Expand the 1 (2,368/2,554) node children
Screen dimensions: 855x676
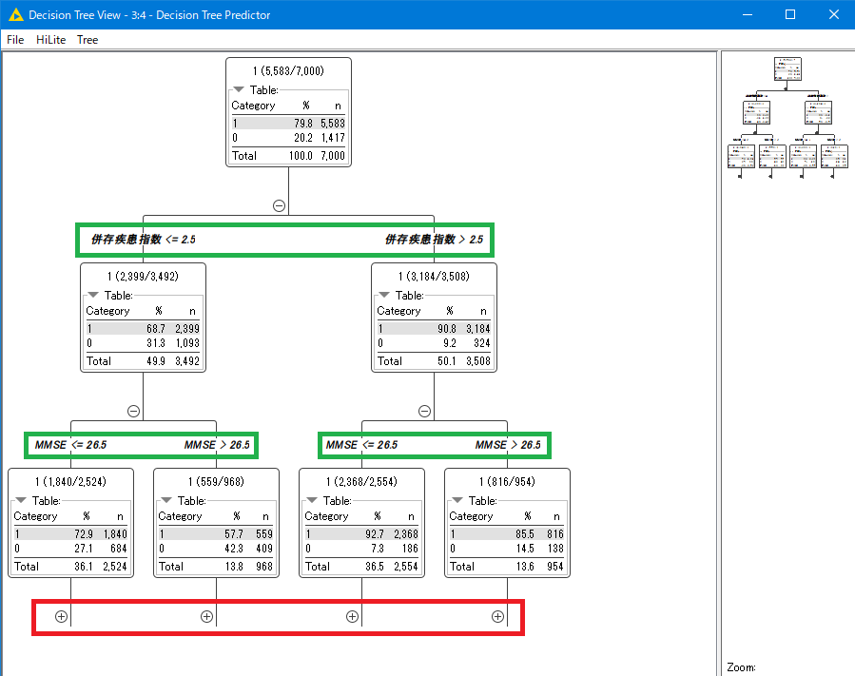352,616
